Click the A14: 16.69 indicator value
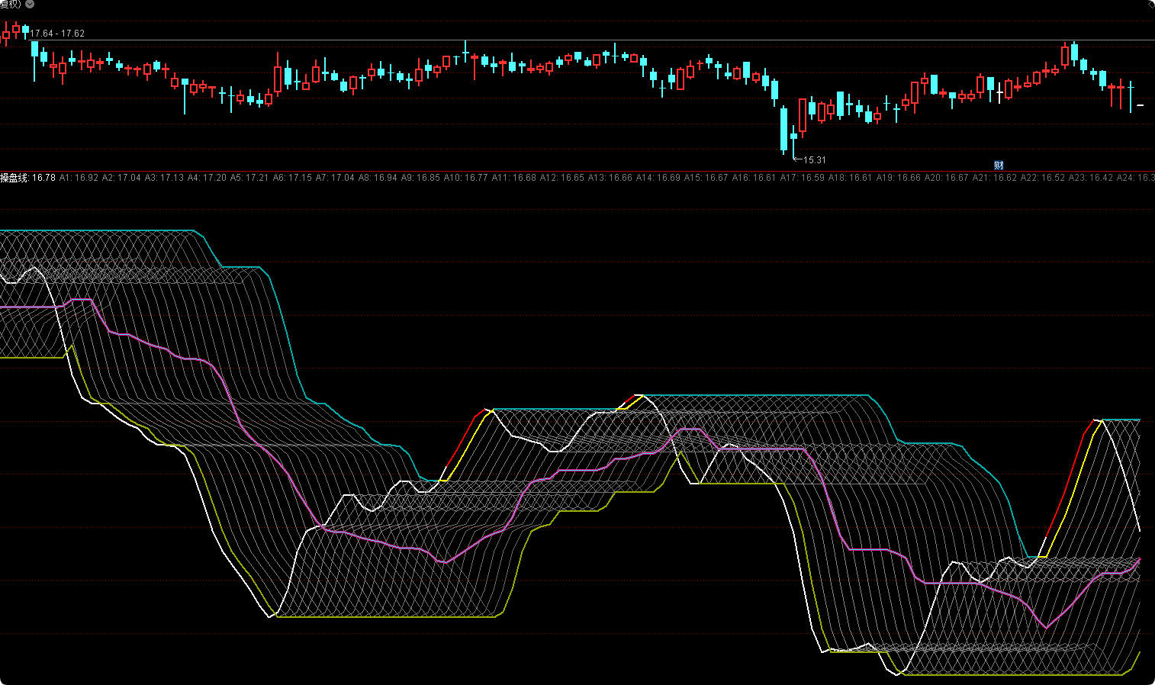The width and height of the screenshot is (1155, 685). coord(658,178)
